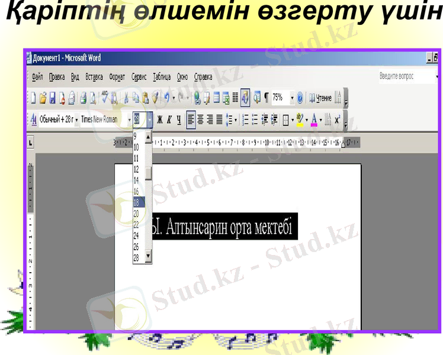Expand the line spacing options arrow
The width and height of the screenshot is (443, 355).
(236, 120)
